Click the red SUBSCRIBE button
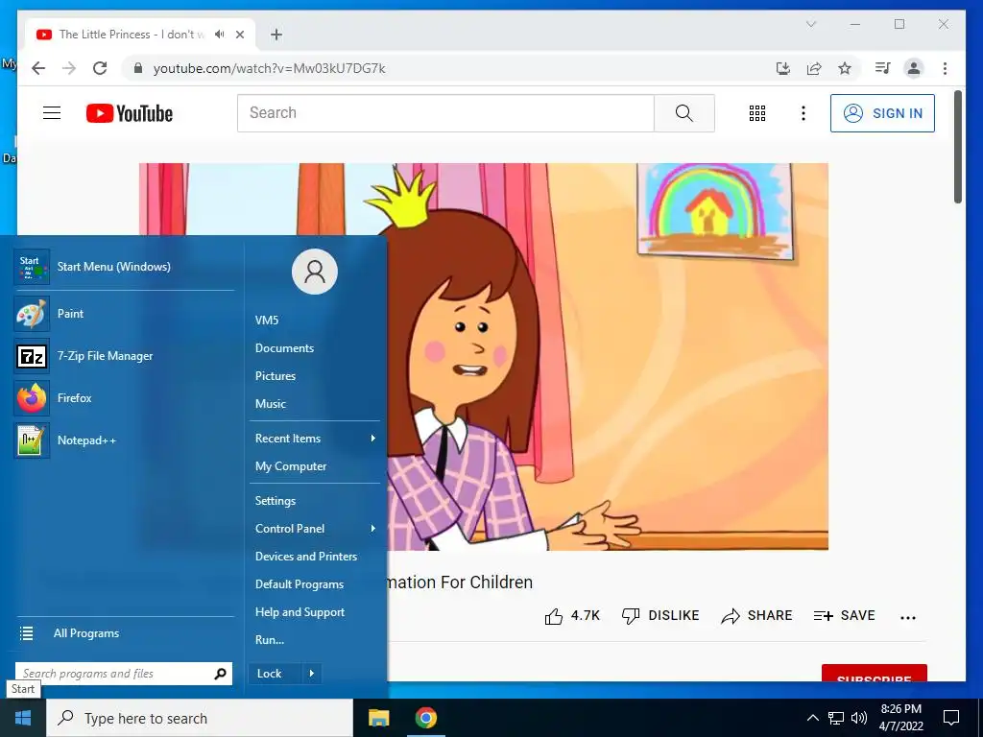The image size is (983, 737). 874,673
